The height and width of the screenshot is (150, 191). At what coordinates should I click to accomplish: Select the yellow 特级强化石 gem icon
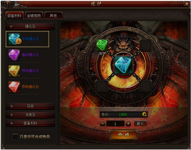(x=14, y=71)
